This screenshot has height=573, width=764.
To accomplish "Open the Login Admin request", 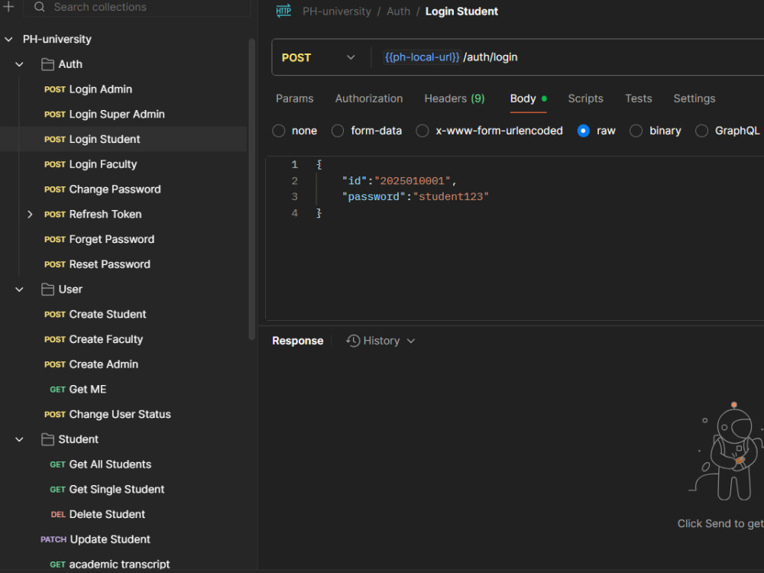I will click(88, 89).
